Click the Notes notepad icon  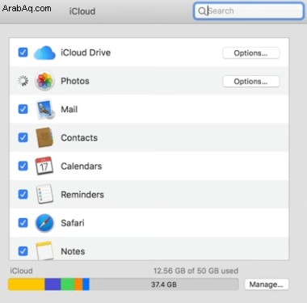point(44,250)
